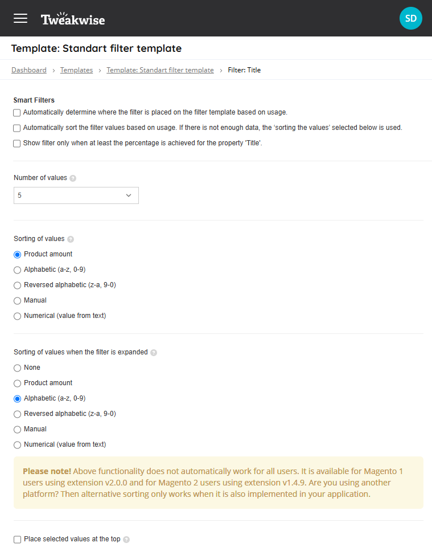Select None for expanded filter sorting
Screen dimensions: 432x555
click(x=17, y=368)
